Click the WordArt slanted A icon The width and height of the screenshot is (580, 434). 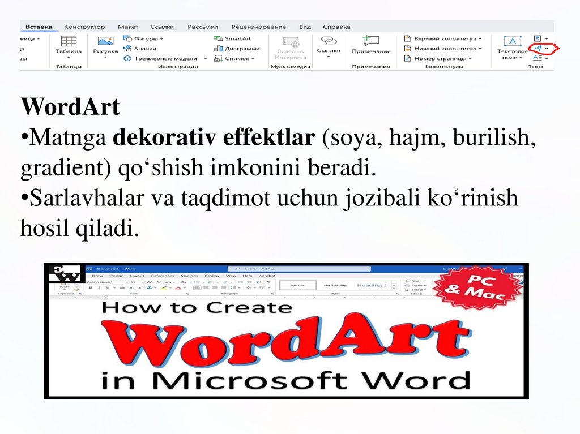(538, 49)
